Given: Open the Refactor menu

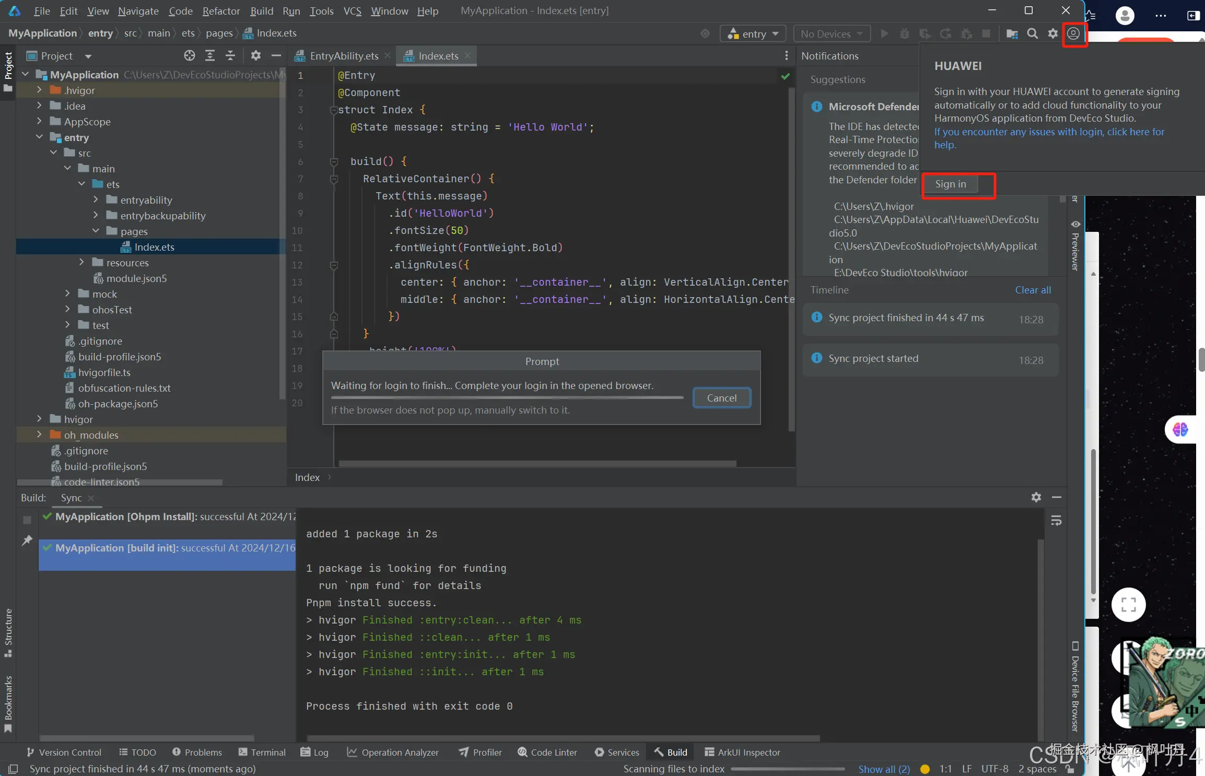Looking at the screenshot, I should (x=221, y=11).
